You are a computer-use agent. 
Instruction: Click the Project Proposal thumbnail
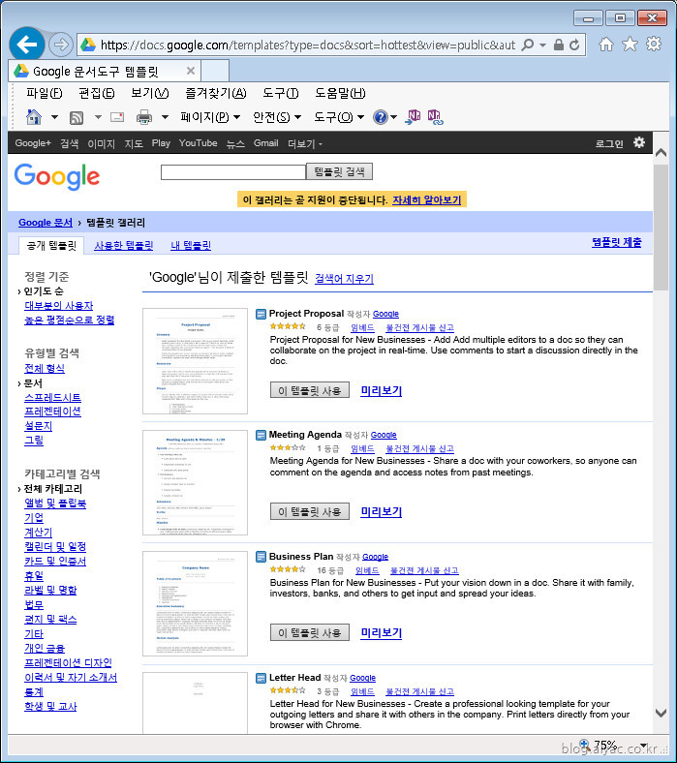pos(195,361)
